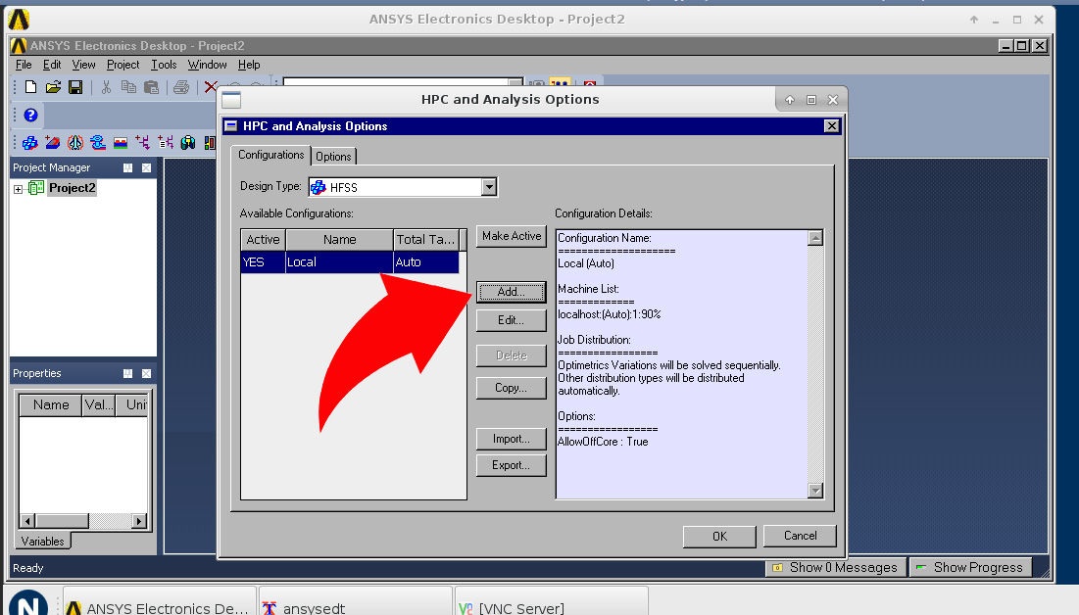Expand the Project2 tree node

(x=18, y=189)
